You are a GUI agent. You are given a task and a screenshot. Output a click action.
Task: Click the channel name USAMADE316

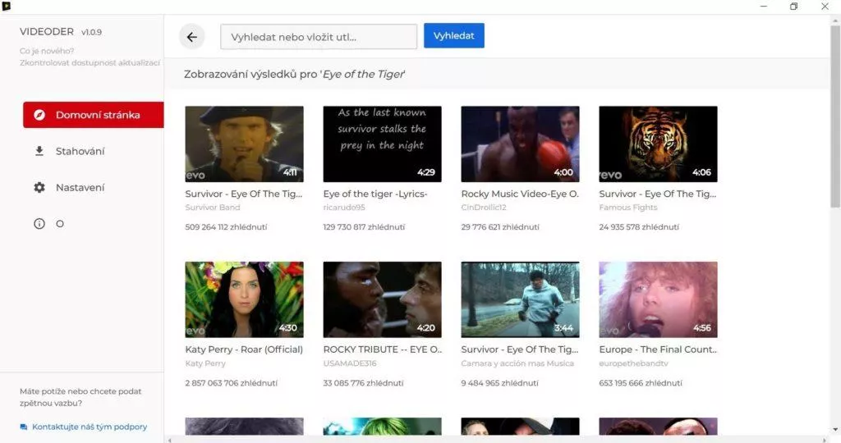(350, 363)
